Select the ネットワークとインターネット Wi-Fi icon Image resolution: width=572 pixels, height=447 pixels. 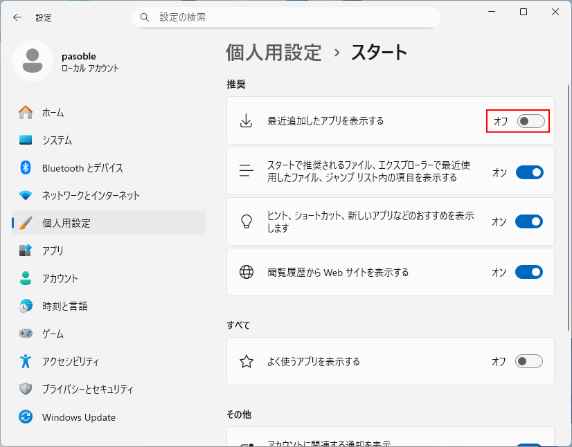click(24, 195)
